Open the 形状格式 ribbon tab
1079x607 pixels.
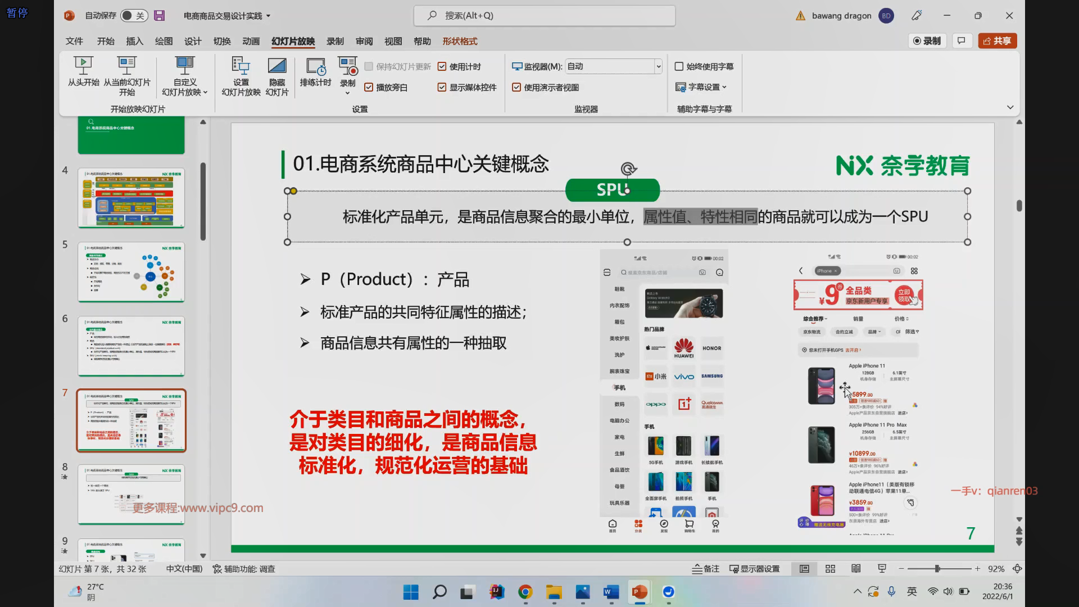[x=459, y=41]
